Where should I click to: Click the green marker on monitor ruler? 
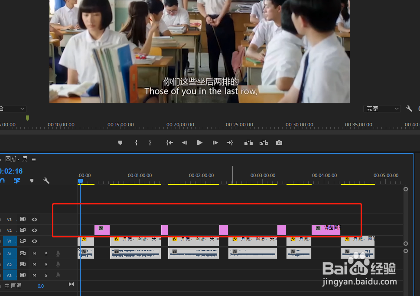tap(27, 118)
